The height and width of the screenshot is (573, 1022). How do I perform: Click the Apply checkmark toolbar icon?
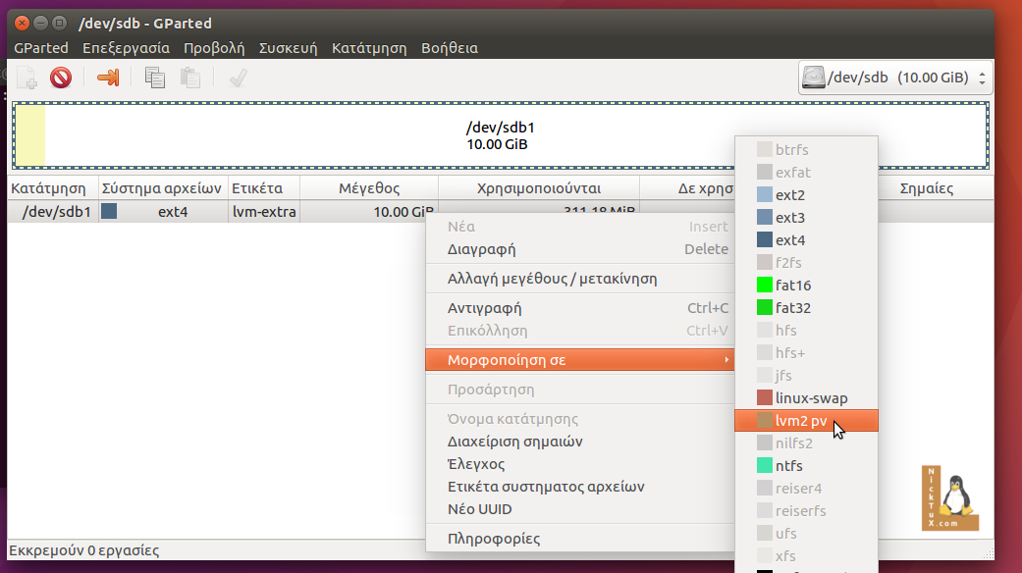238,78
